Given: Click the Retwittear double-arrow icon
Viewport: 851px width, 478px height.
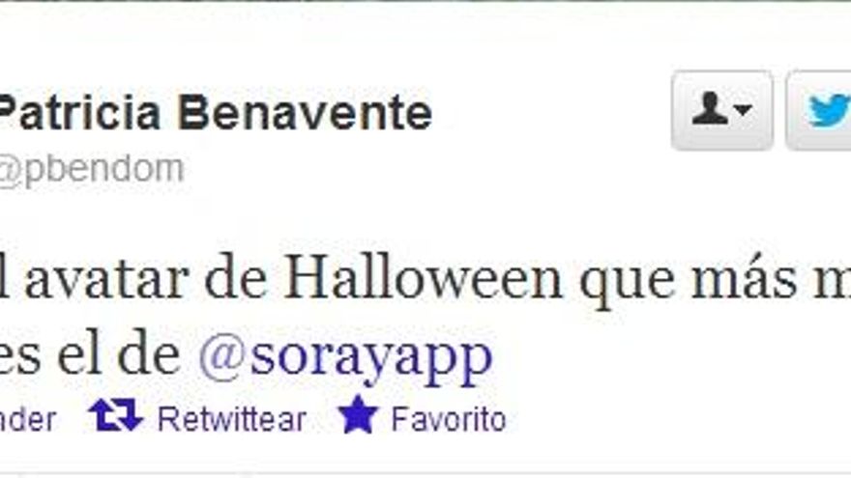Looking at the screenshot, I should point(116,415).
